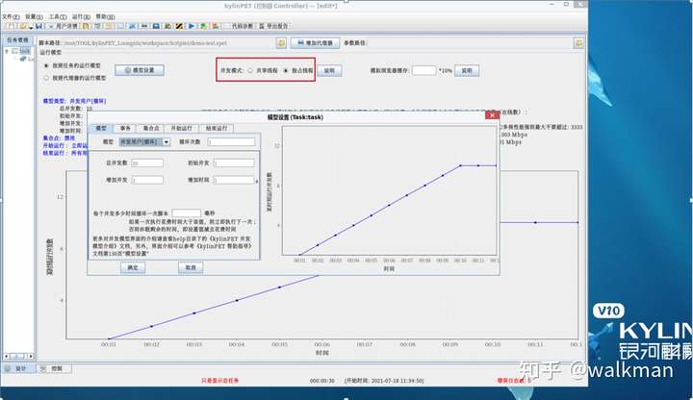Click the left task panel horizontal scrollbar
This screenshot has width=693, height=400.
18,356
